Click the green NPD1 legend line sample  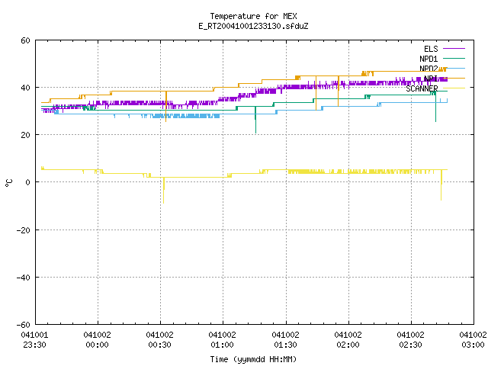point(454,58)
